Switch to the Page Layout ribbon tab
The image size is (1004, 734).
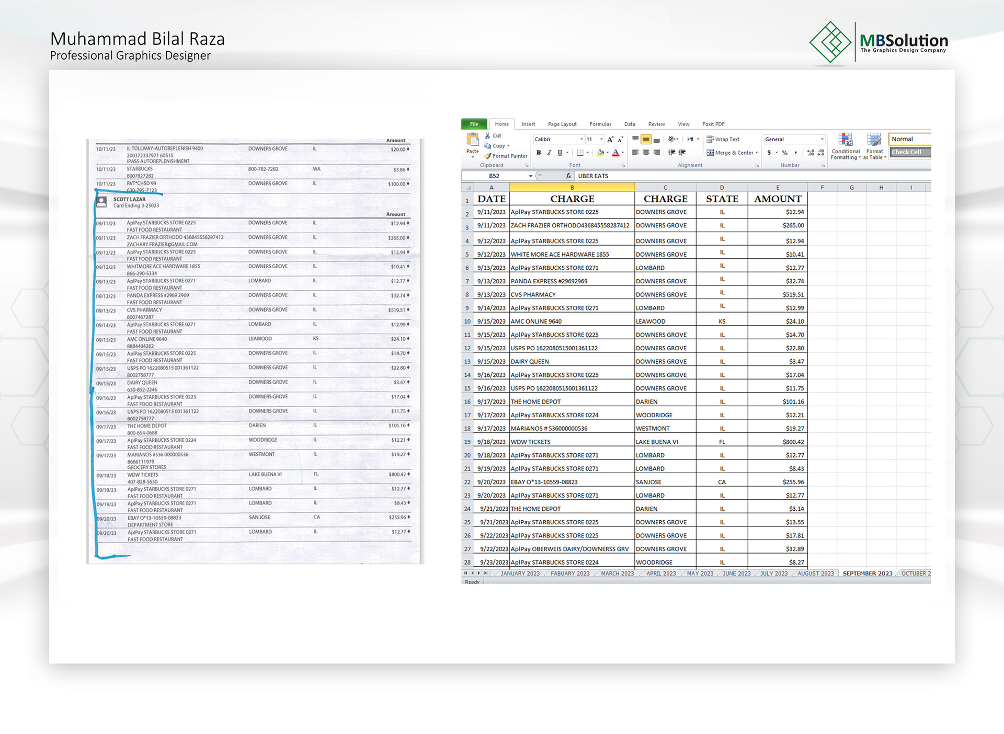coord(562,124)
